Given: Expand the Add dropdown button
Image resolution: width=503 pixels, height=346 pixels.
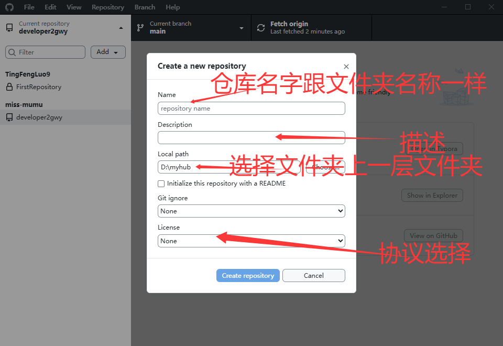Looking at the screenshot, I should tap(108, 52).
